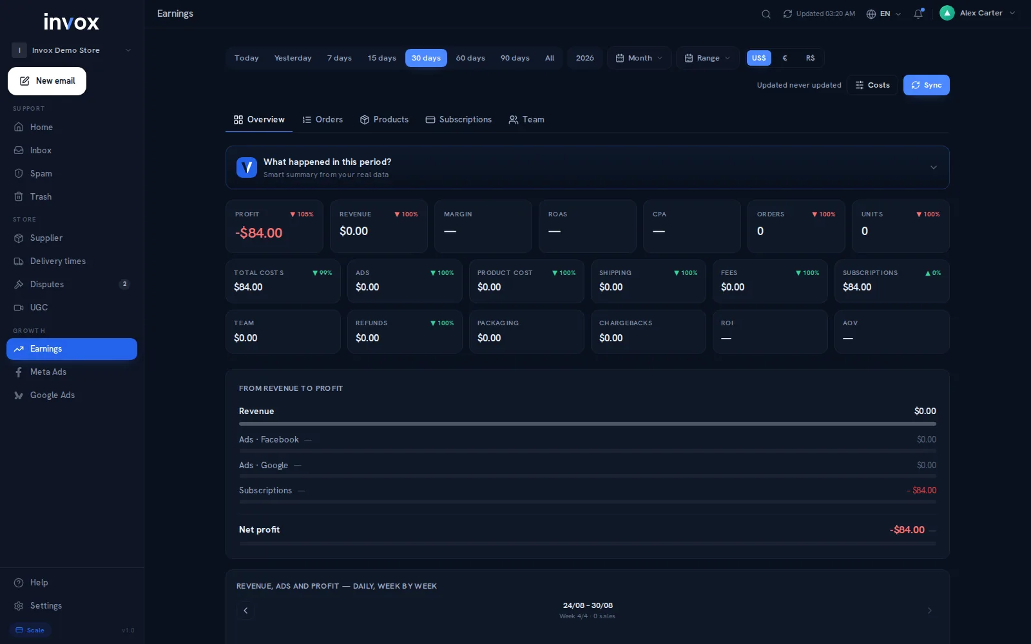The image size is (1031, 644).
Task: Switch currency to Euro
Action: (784, 58)
